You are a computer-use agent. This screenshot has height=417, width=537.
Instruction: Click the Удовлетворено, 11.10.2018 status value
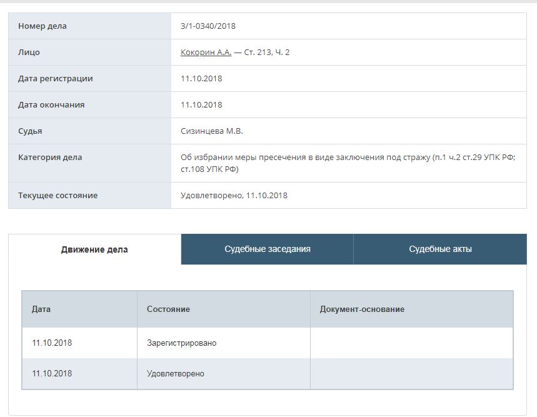point(234,196)
